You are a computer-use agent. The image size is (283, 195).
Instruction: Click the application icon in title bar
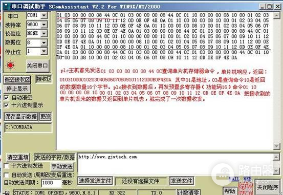(x=7, y=7)
